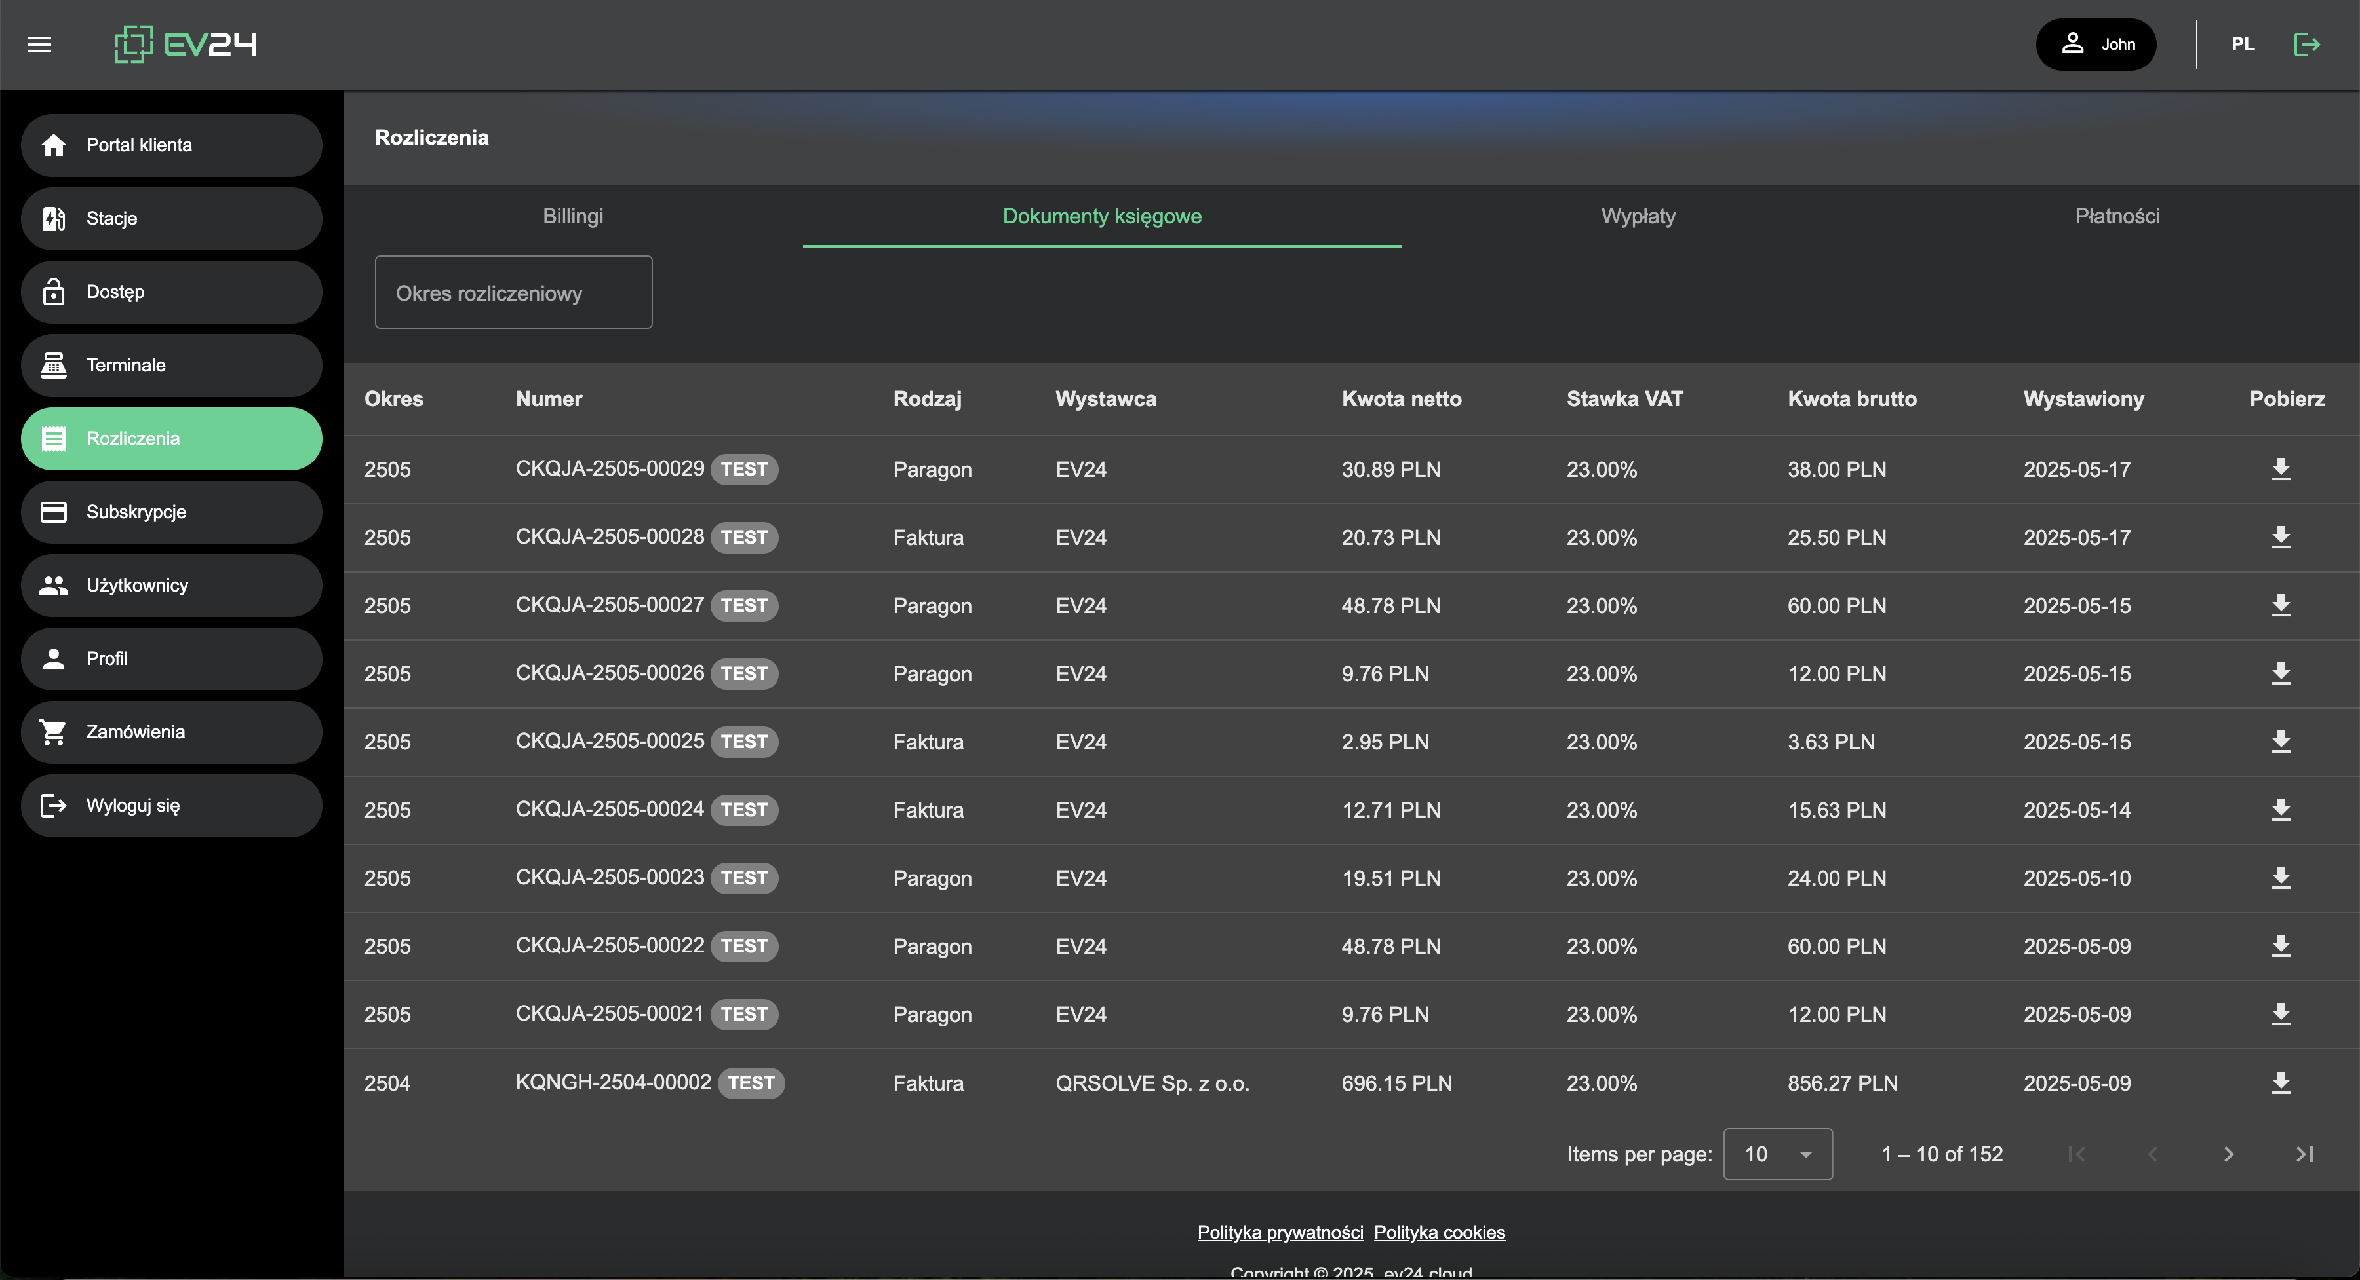Open the Płatności tab

point(2116,216)
